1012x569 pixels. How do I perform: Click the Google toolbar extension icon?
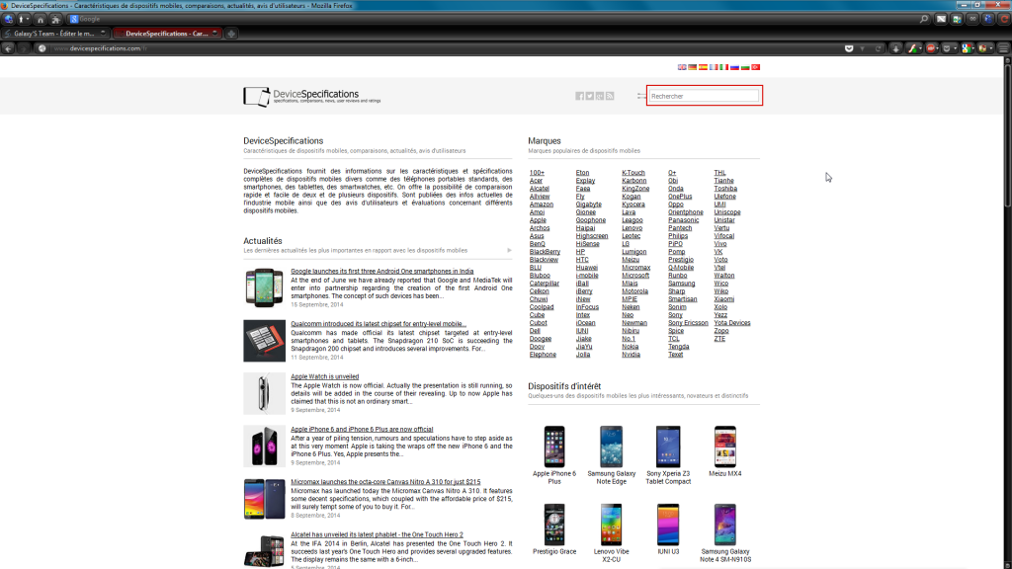(967, 48)
